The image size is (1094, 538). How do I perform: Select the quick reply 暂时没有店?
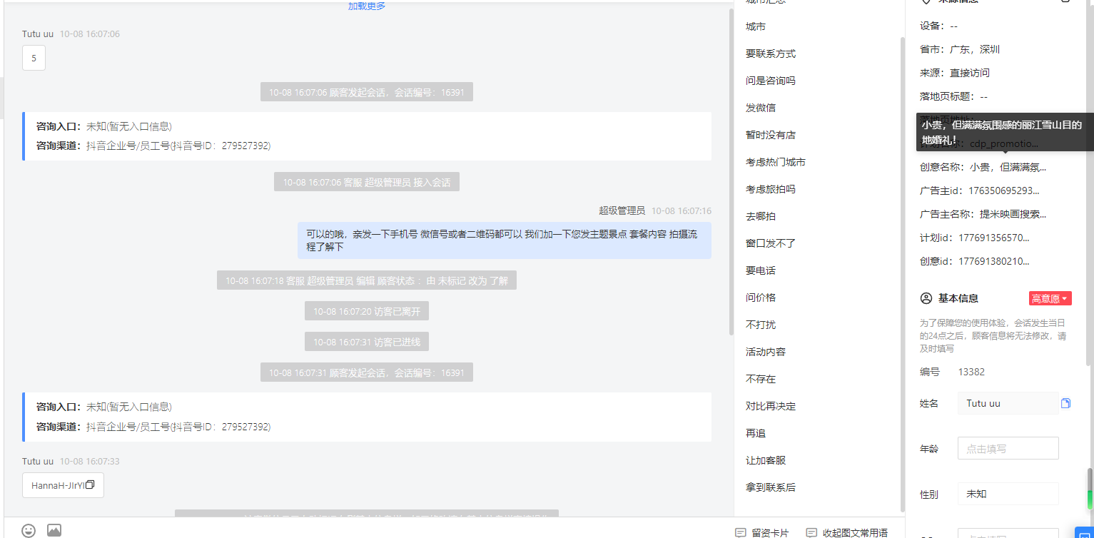(x=771, y=135)
